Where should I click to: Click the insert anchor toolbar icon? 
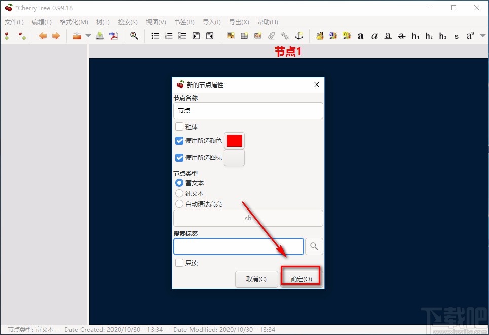click(299, 36)
